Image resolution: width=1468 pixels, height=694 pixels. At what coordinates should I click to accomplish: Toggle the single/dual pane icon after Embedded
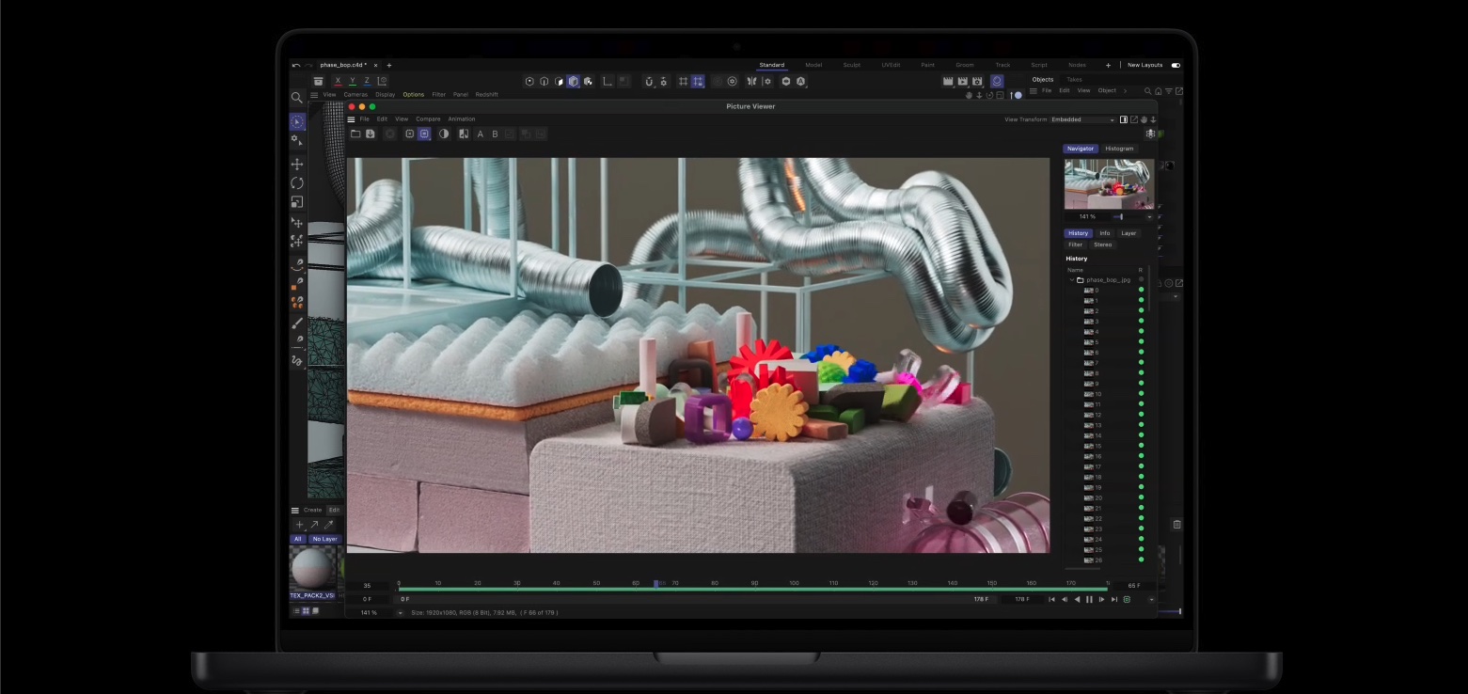[x=1124, y=119]
